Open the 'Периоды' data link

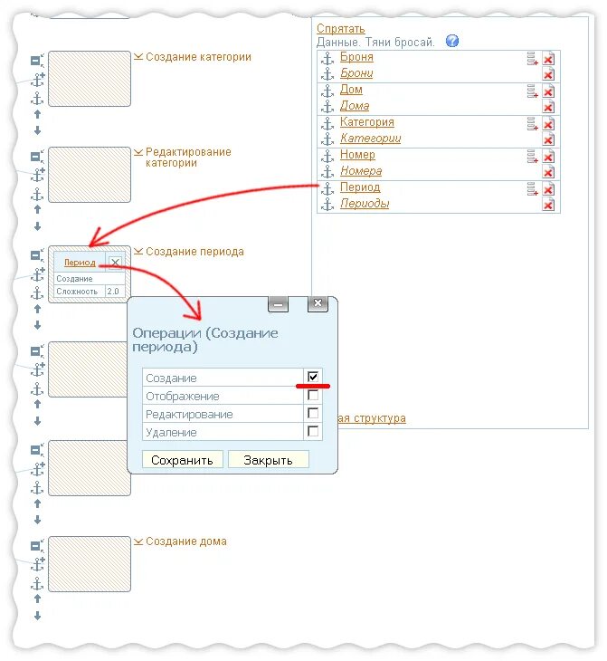(365, 204)
